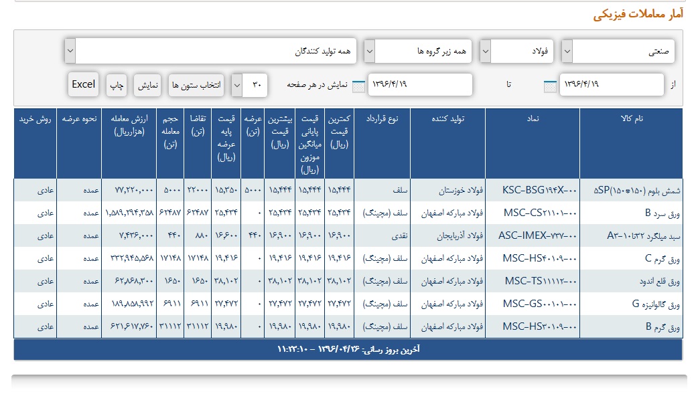Image resolution: width=700 pixels, height=394 pixels.
Task: Open the calendar picker for the end date
Action: coord(358,85)
